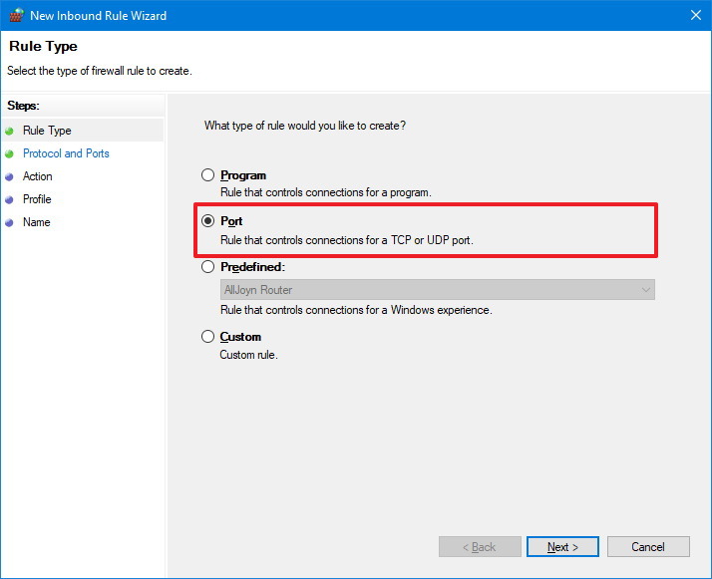Click the blue bullet beside Name step
712x579 pixels.
click(x=9, y=222)
